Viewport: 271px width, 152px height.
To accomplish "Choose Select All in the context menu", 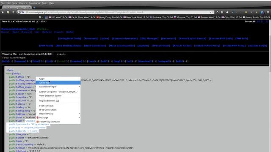I will [58, 83].
